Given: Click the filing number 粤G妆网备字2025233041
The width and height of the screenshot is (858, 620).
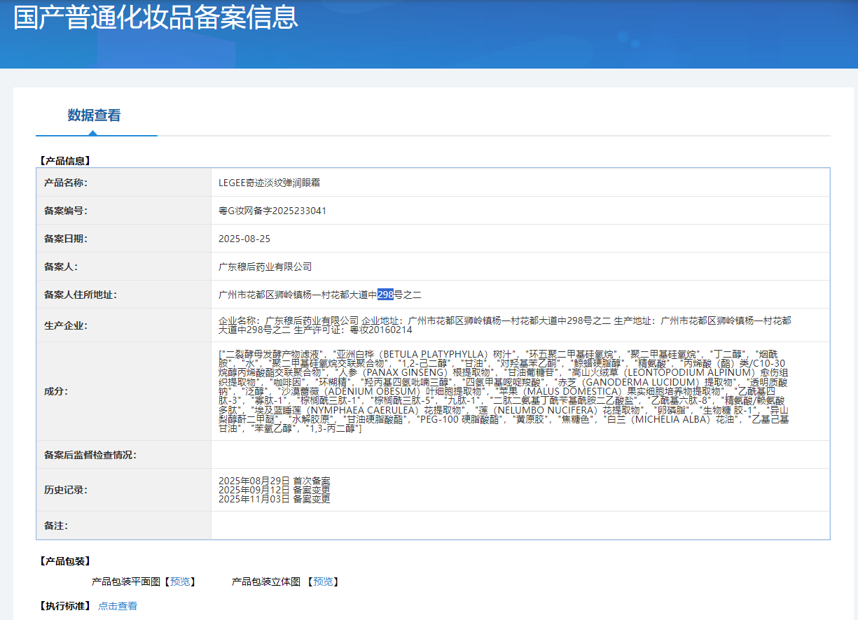Looking at the screenshot, I should (272, 211).
